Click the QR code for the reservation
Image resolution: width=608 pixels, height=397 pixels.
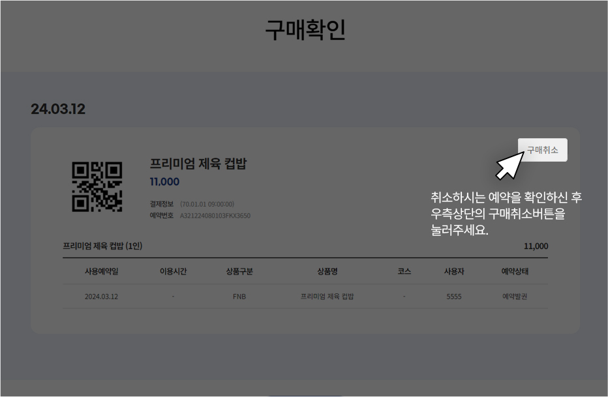97,188
